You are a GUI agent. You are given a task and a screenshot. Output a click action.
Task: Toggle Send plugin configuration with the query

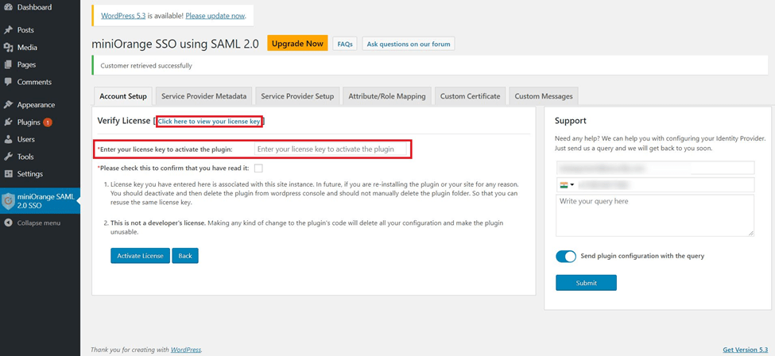click(566, 256)
